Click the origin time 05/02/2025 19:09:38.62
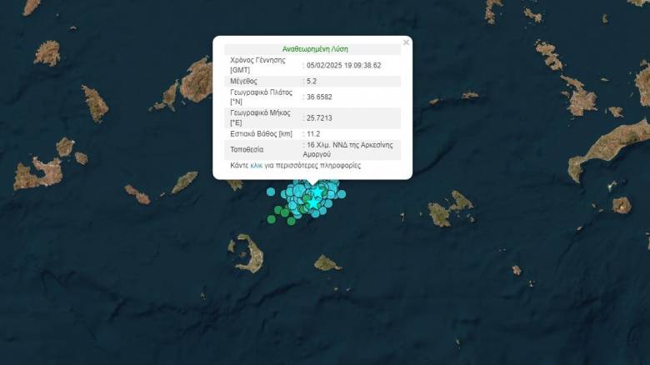The width and height of the screenshot is (650, 365). pos(343,66)
